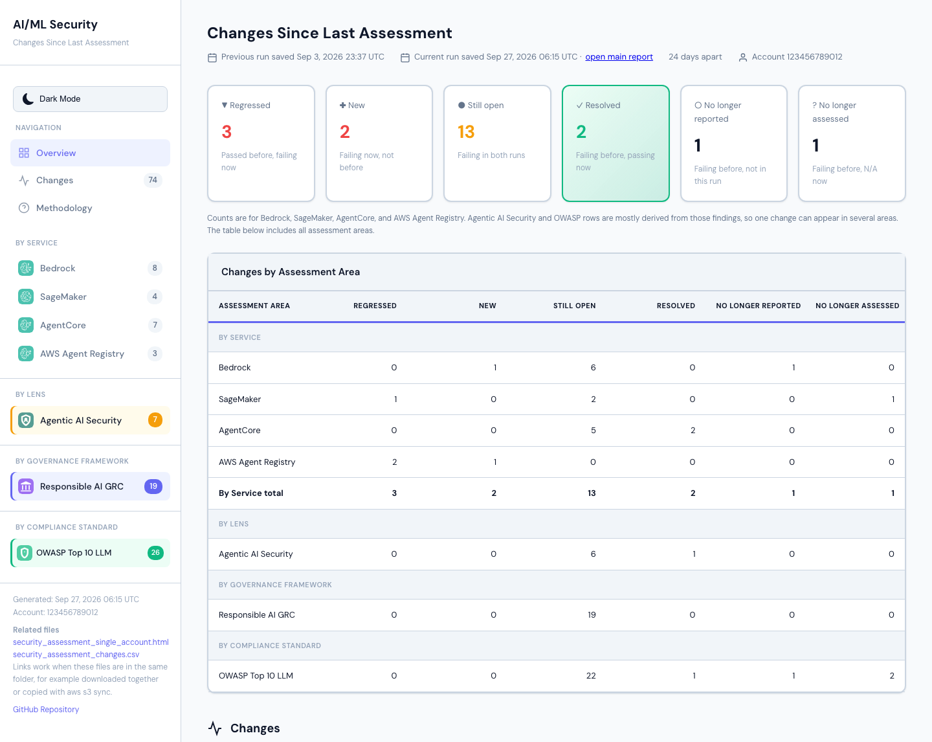Click the calendar icon beside Current run

[405, 58]
